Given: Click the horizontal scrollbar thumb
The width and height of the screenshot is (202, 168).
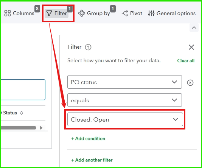Looking at the screenshot, I should tap(19, 128).
